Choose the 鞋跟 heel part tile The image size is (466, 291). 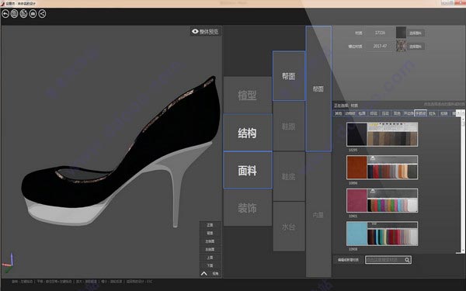tap(289, 126)
